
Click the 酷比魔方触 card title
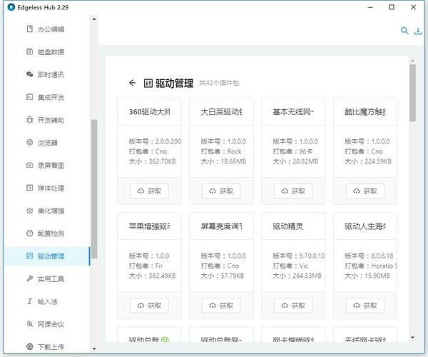pos(365,111)
